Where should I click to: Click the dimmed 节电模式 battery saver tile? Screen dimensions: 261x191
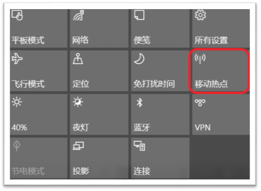[38, 158]
